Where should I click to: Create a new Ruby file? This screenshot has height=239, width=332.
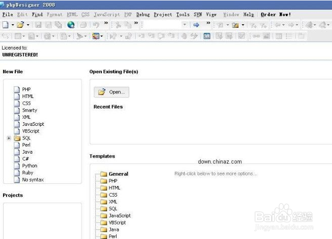coord(28,173)
